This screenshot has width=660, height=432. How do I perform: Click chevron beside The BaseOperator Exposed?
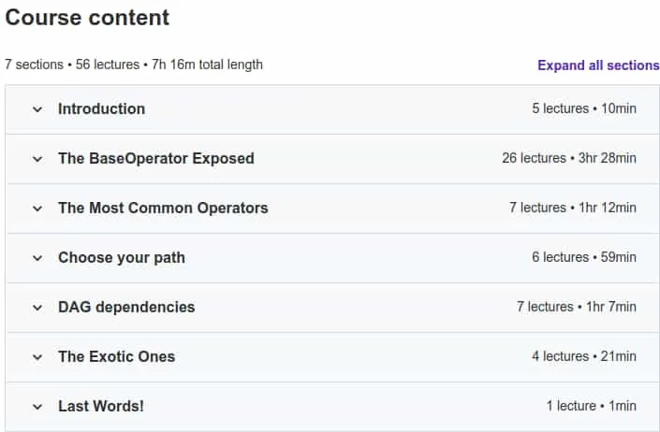tap(37, 159)
